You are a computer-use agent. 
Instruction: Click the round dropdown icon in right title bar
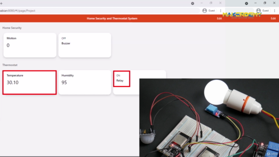[246, 3]
